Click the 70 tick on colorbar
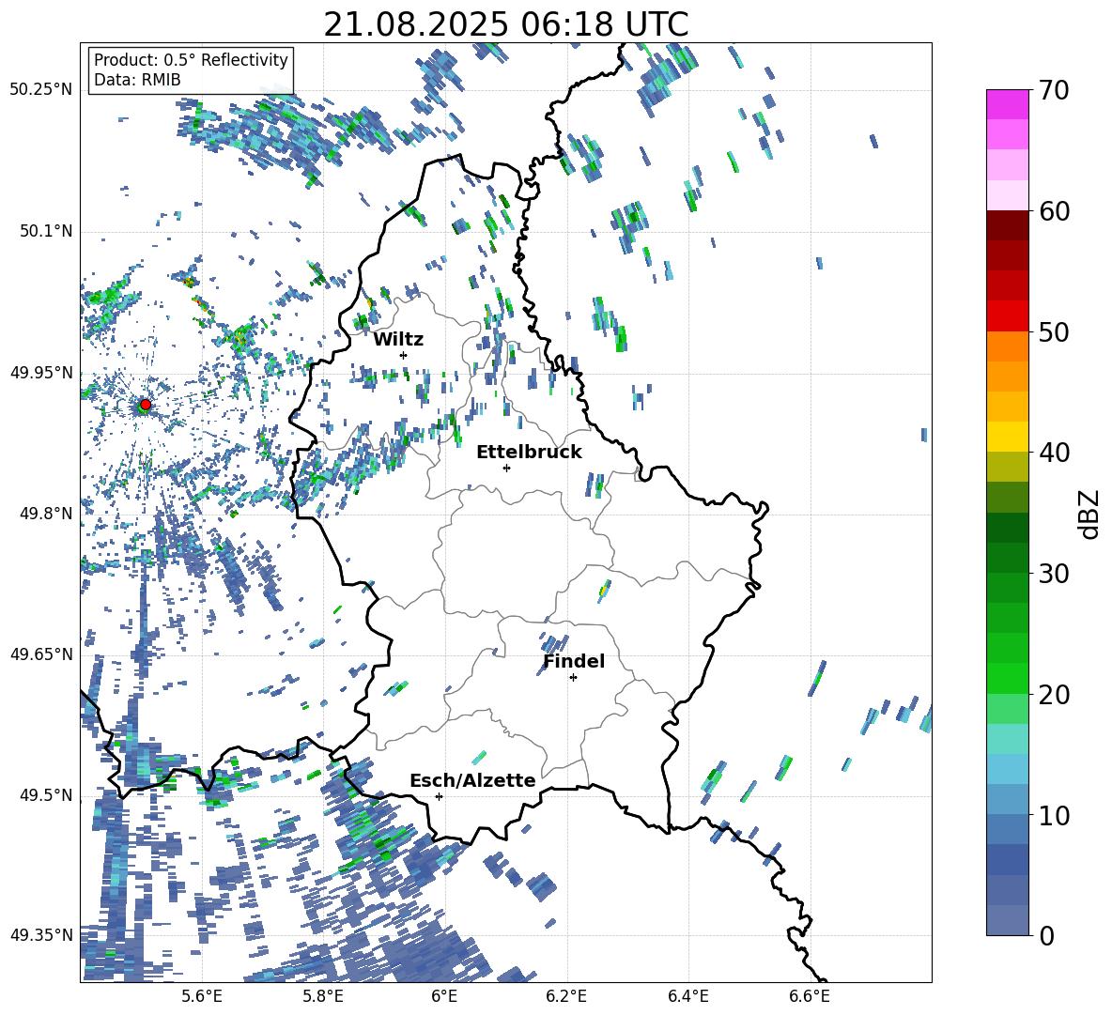1112x1015 pixels. (x=1054, y=90)
